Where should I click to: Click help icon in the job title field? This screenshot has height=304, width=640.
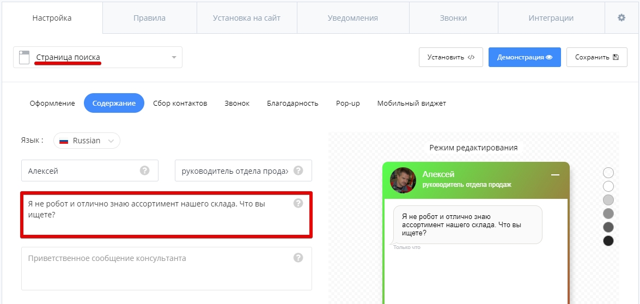pyautogui.click(x=298, y=171)
